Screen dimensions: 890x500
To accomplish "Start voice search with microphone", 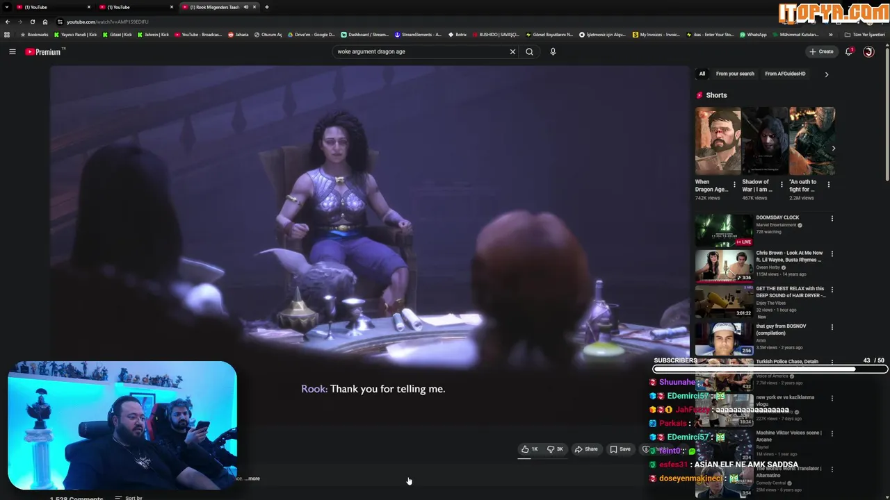I will [x=553, y=51].
